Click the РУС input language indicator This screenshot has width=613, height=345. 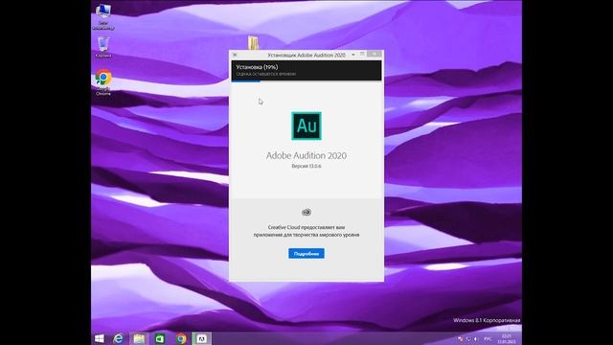point(488,338)
